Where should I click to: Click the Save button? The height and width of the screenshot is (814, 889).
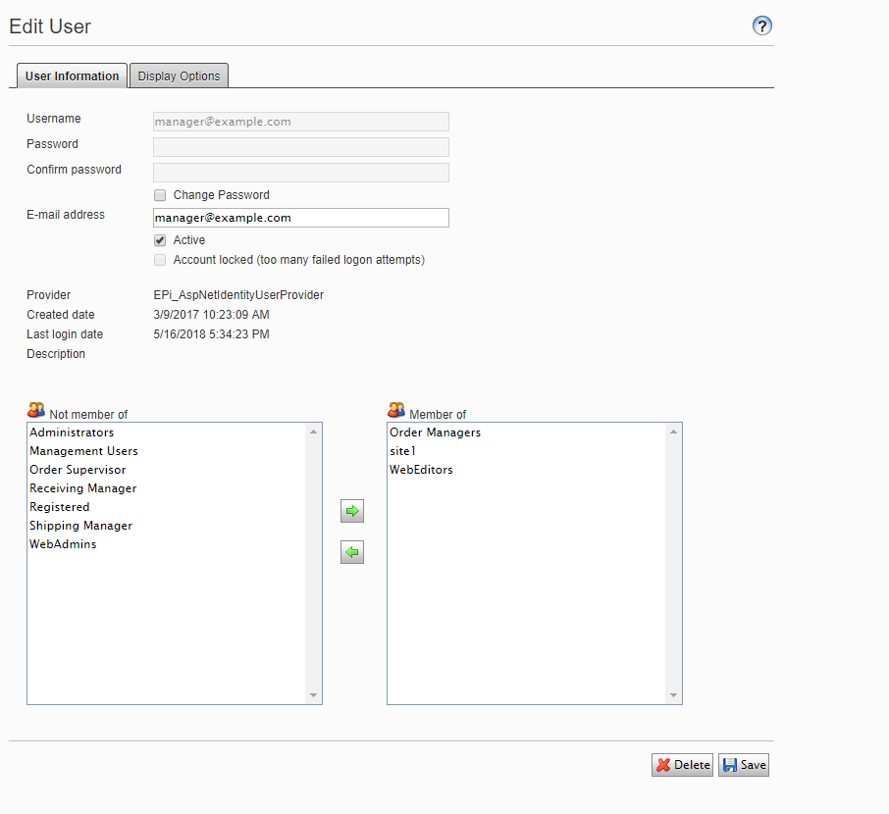(743, 764)
